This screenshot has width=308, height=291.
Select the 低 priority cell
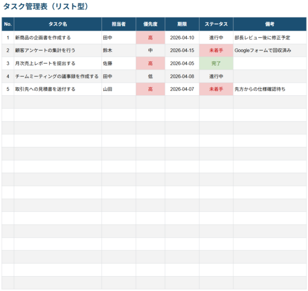(x=150, y=76)
